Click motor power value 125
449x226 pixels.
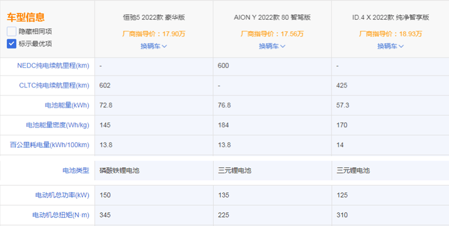point(342,195)
